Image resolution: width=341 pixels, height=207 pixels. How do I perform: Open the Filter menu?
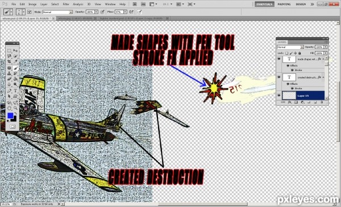click(x=66, y=4)
